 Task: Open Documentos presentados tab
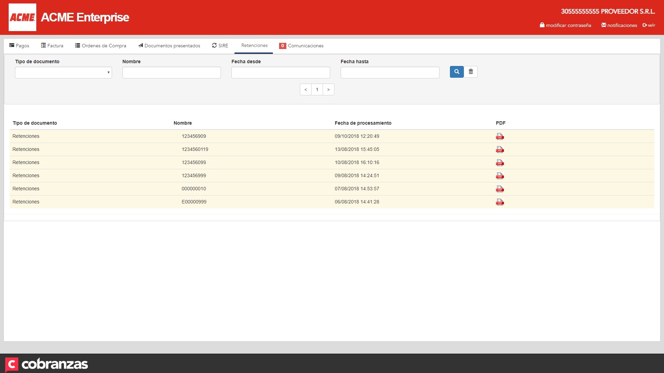tap(169, 46)
